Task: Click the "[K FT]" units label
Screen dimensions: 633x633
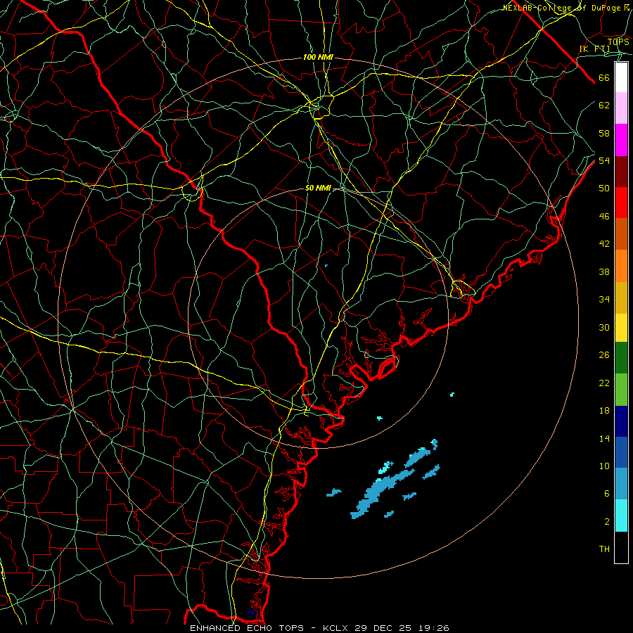Action: (594, 49)
